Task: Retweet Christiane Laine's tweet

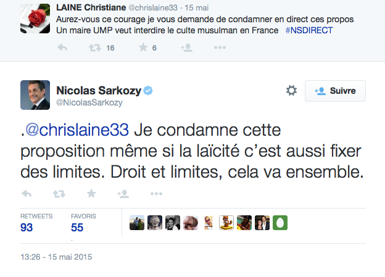Action: pos(94,48)
